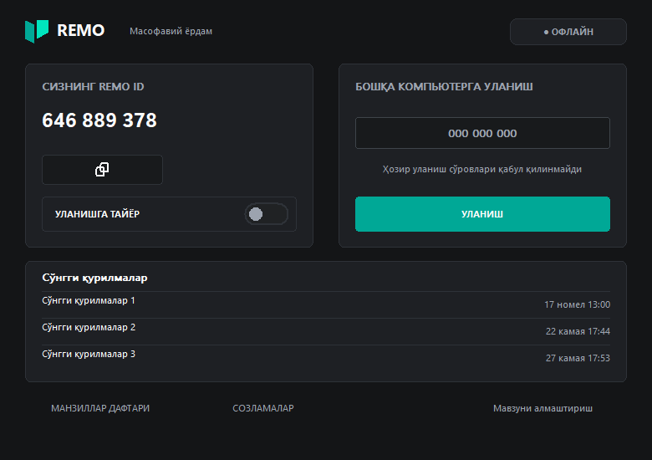The width and height of the screenshot is (652, 460).
Task: Click Мавзуни алмаштириш theme switch
Action: tap(542, 408)
